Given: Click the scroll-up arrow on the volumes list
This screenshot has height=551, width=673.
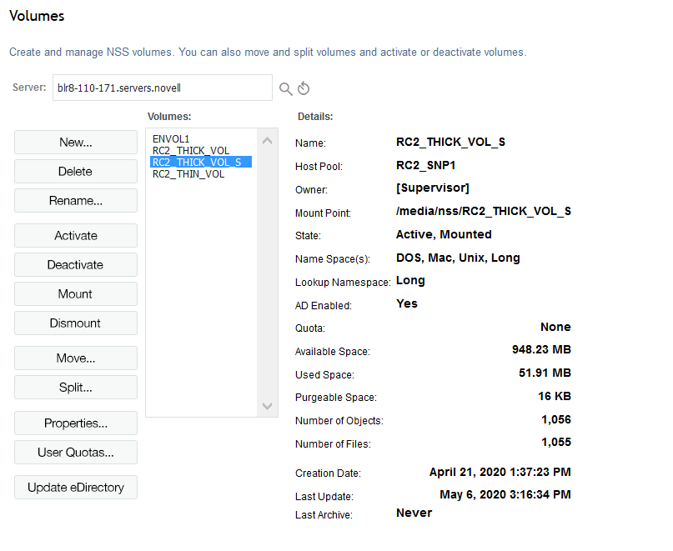Looking at the screenshot, I should 267,140.
